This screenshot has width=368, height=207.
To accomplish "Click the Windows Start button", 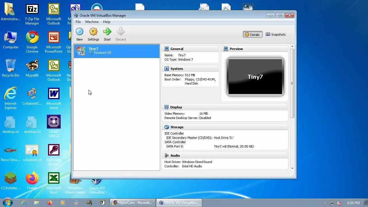I will [x=8, y=202].
